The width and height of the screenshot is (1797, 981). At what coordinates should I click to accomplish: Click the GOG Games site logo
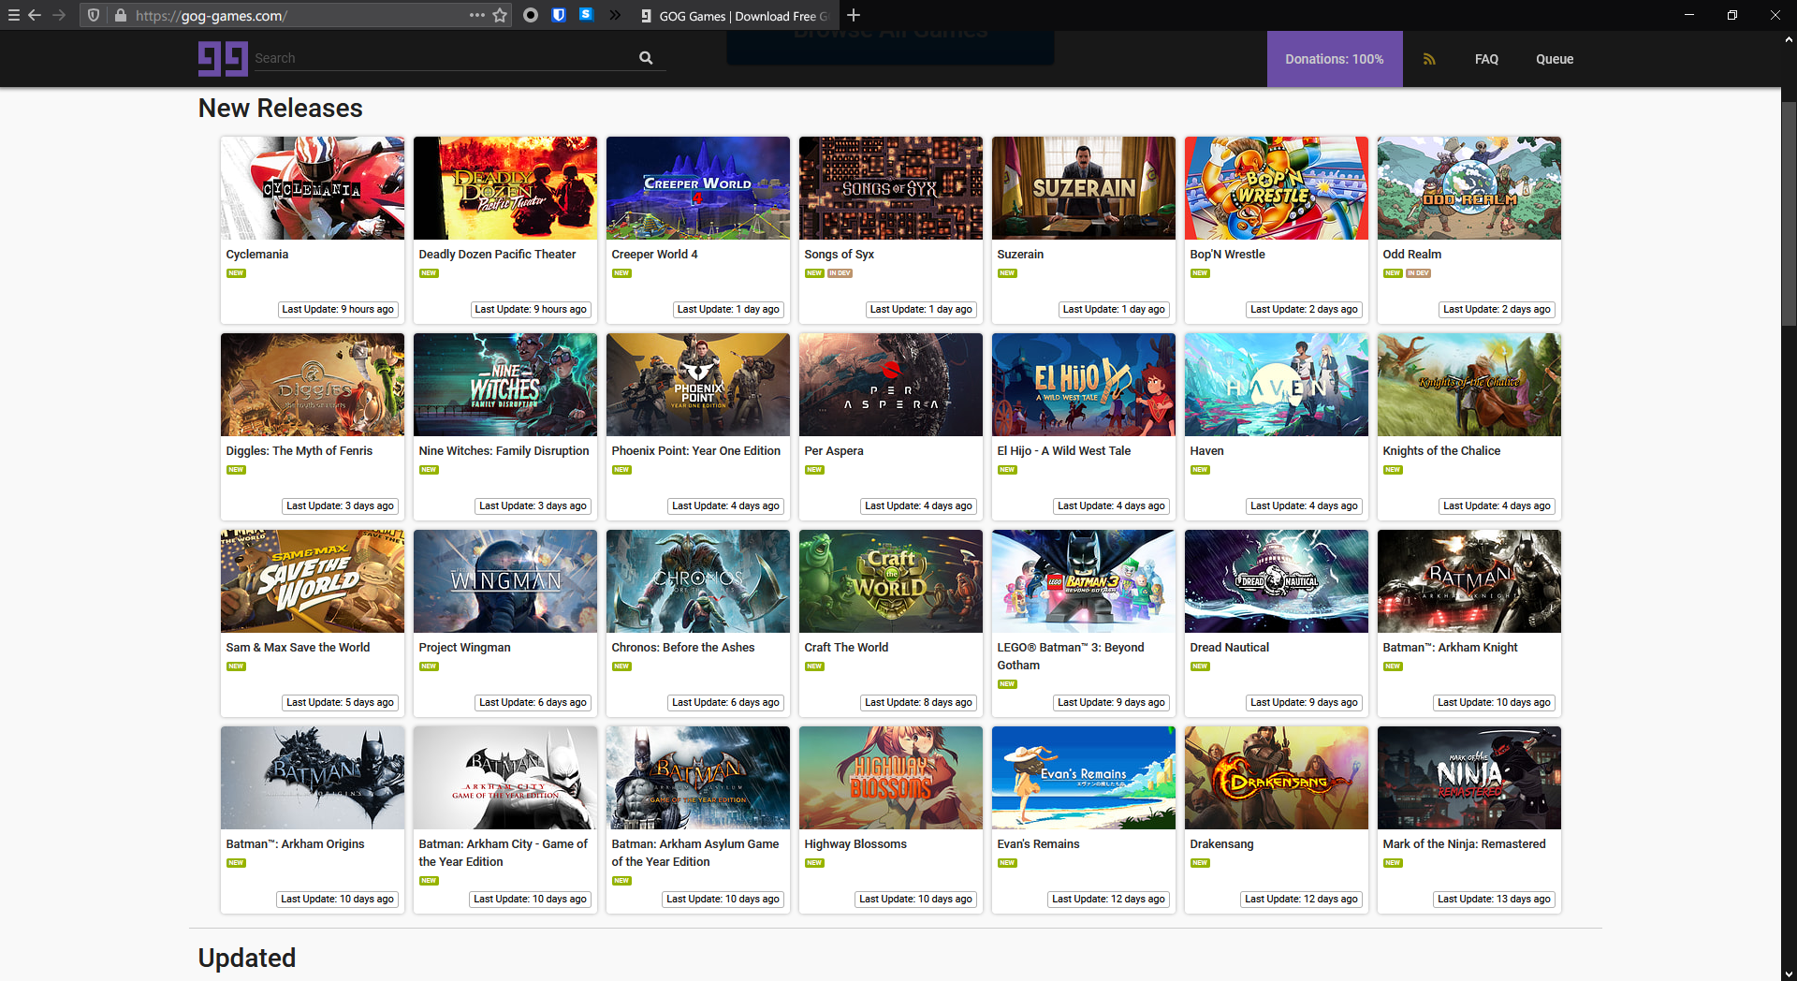click(x=223, y=58)
